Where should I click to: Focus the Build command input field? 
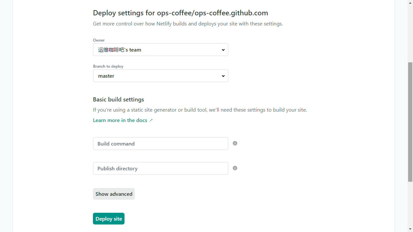(160, 144)
